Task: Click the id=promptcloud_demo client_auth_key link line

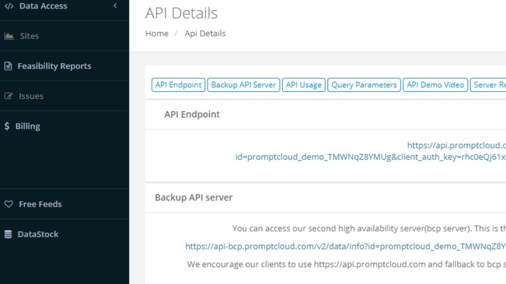Action: coord(371,157)
